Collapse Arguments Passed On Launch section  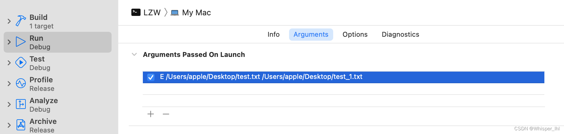134,54
